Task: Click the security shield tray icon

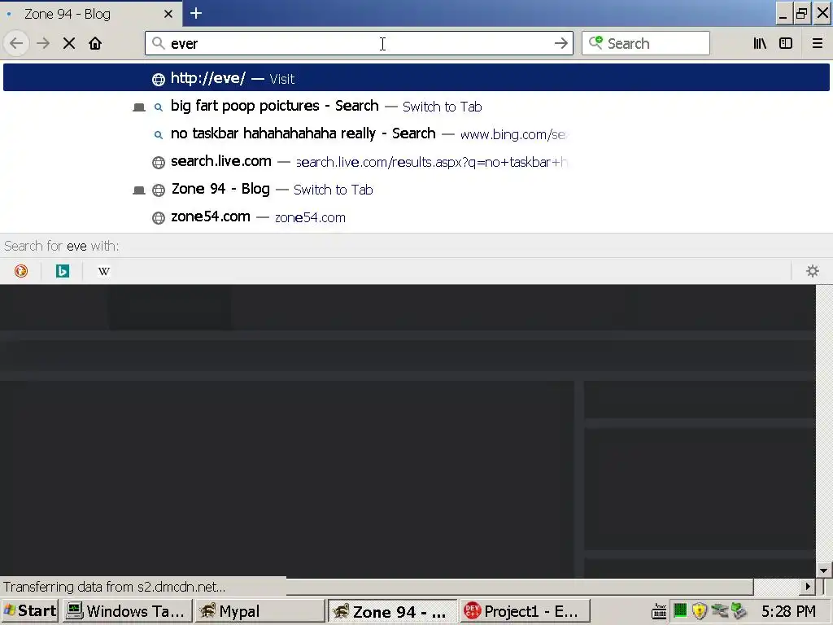Action: point(699,611)
